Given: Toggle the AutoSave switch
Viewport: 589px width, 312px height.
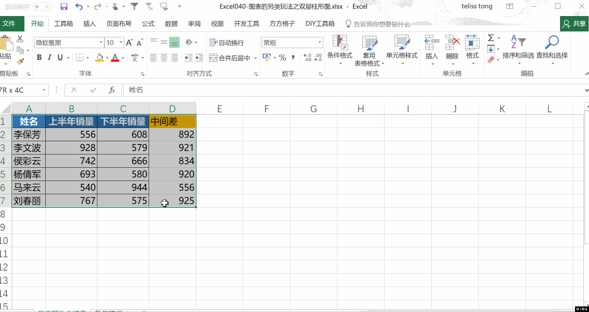Looking at the screenshot, I should pyautogui.click(x=42, y=7).
